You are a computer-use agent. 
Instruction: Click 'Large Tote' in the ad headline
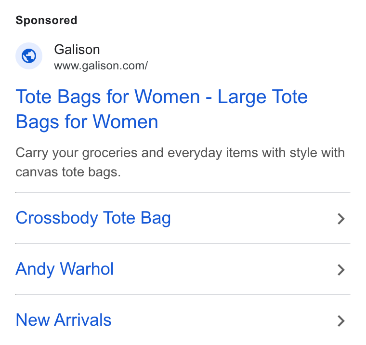pos(262,97)
